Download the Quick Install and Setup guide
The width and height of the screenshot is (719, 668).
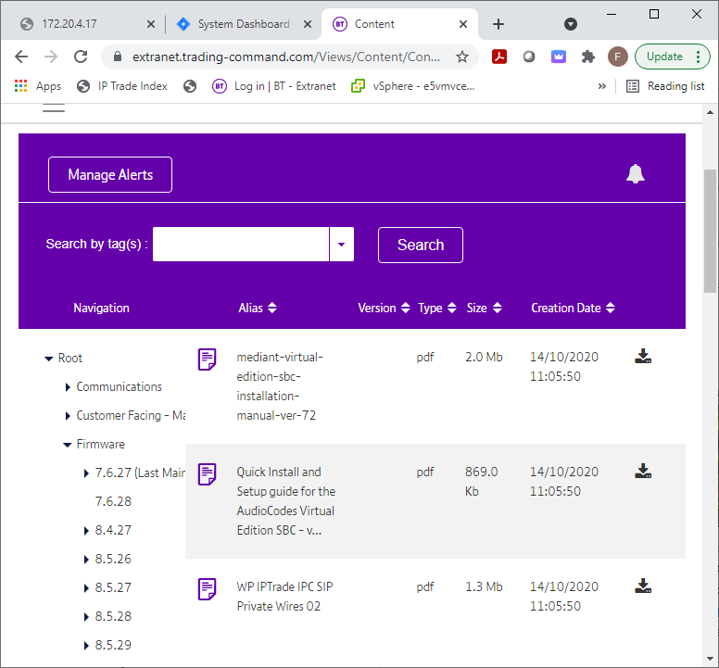click(643, 472)
